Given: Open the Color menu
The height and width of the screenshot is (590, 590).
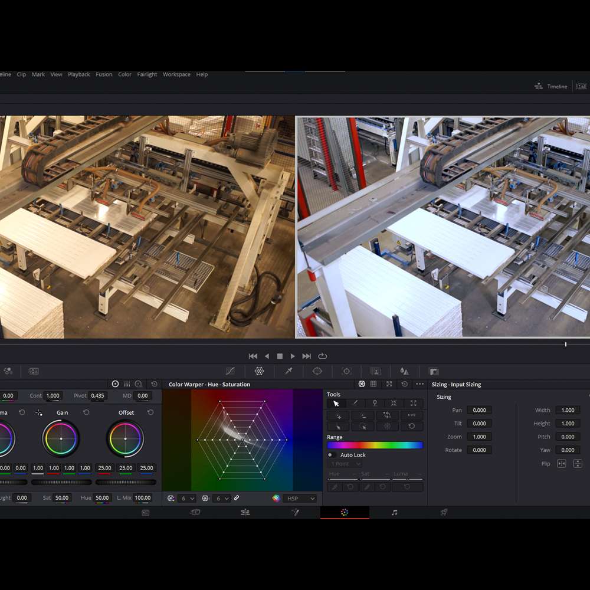Looking at the screenshot, I should tap(124, 74).
